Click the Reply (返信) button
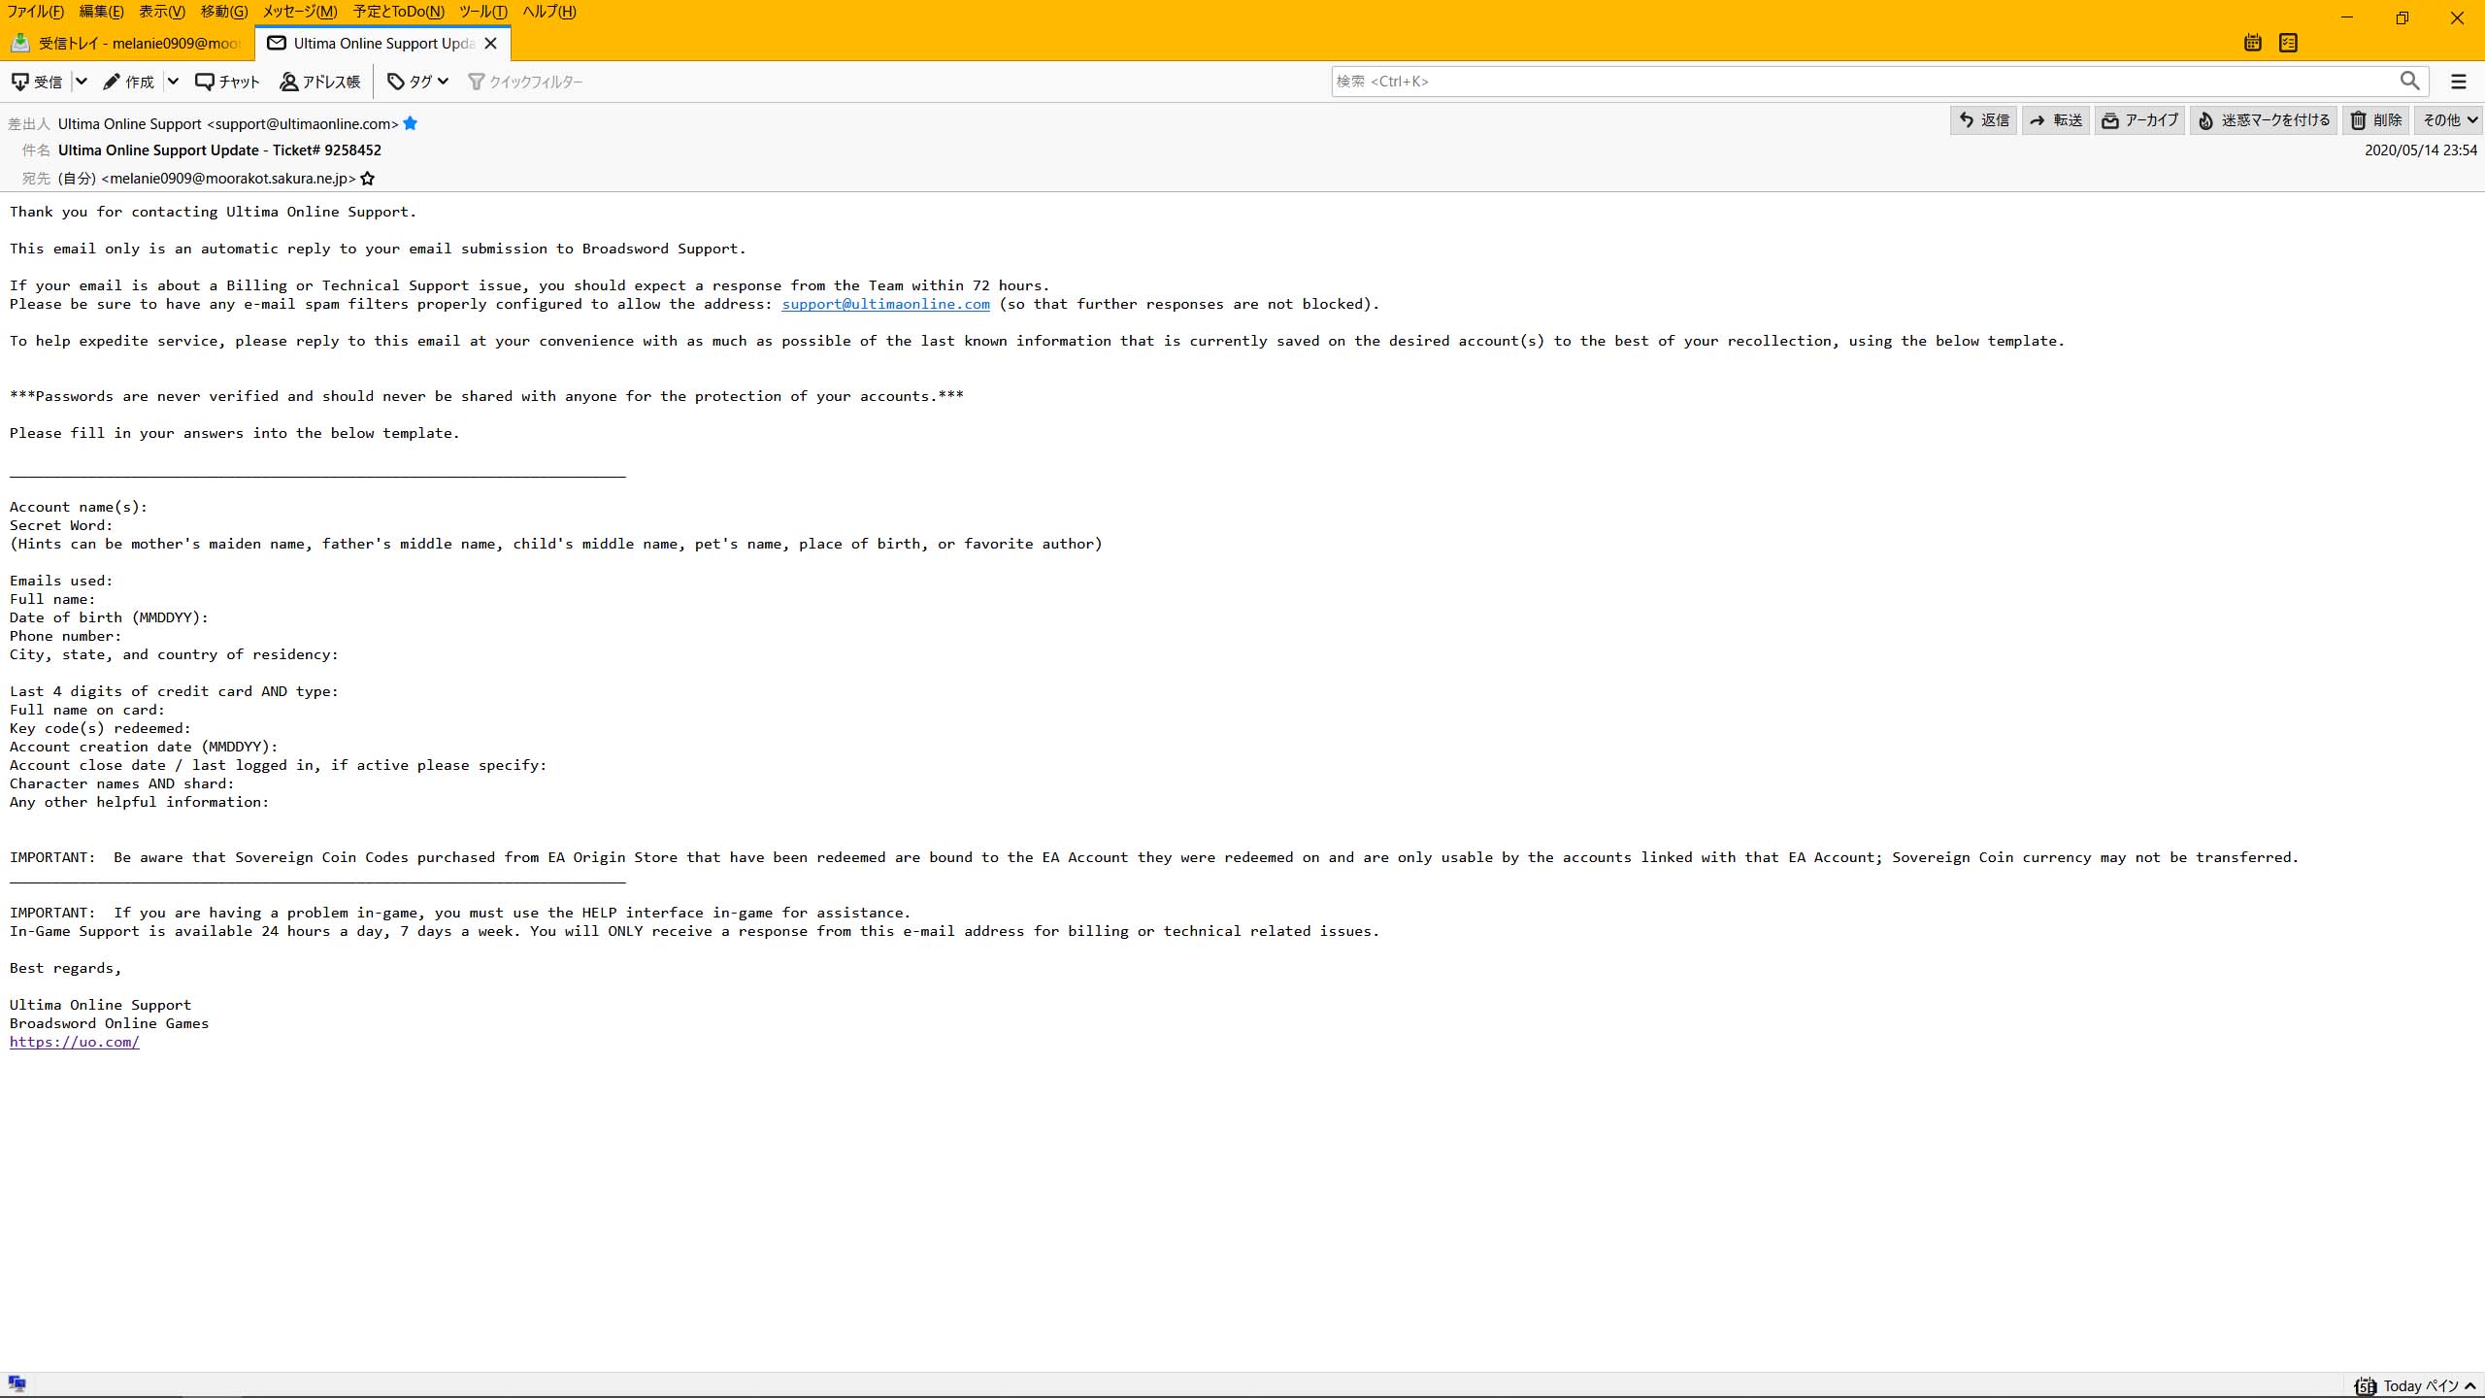Screen dimensions: 2485x1398 pyautogui.click(x=1983, y=120)
